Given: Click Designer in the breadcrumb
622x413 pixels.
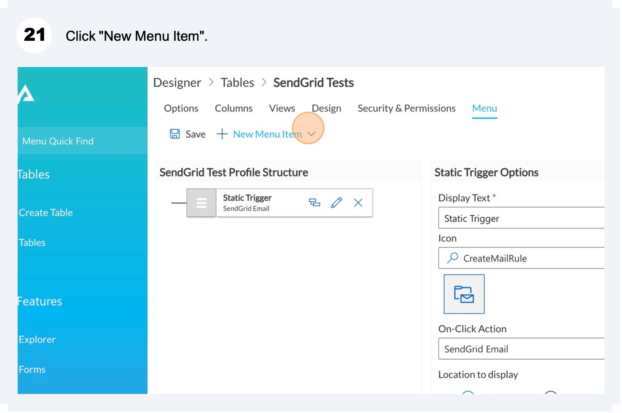Looking at the screenshot, I should tap(177, 83).
